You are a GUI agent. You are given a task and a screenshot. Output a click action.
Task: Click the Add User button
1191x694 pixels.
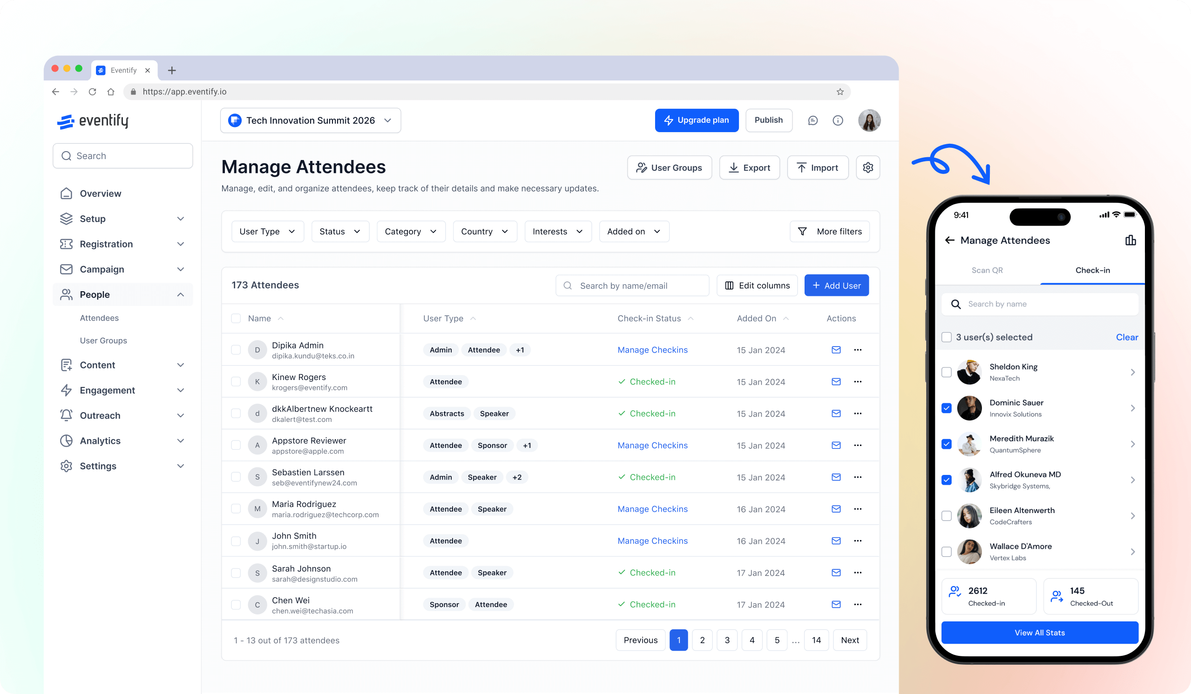click(x=836, y=286)
